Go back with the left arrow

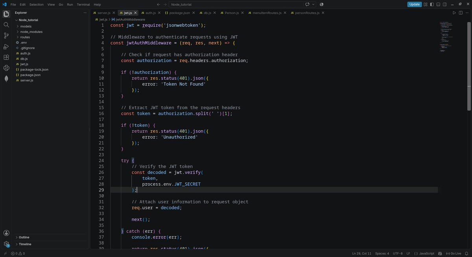click(158, 4)
